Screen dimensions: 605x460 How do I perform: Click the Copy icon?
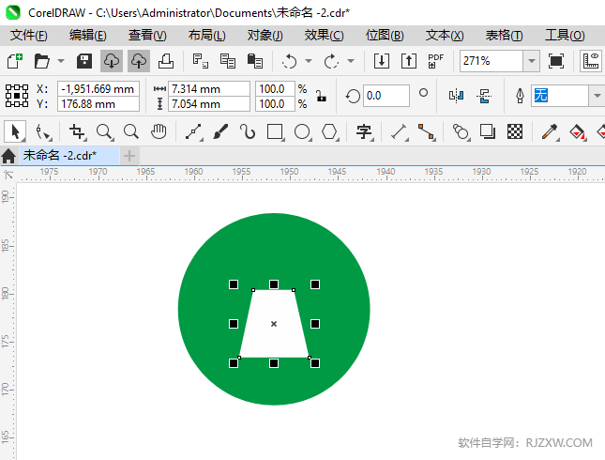click(x=228, y=61)
